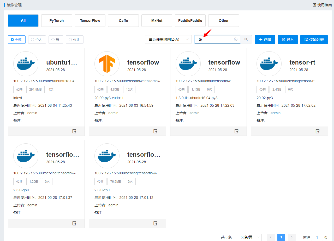Click export icon on the 2.3.0-gpu card

click(x=74, y=223)
